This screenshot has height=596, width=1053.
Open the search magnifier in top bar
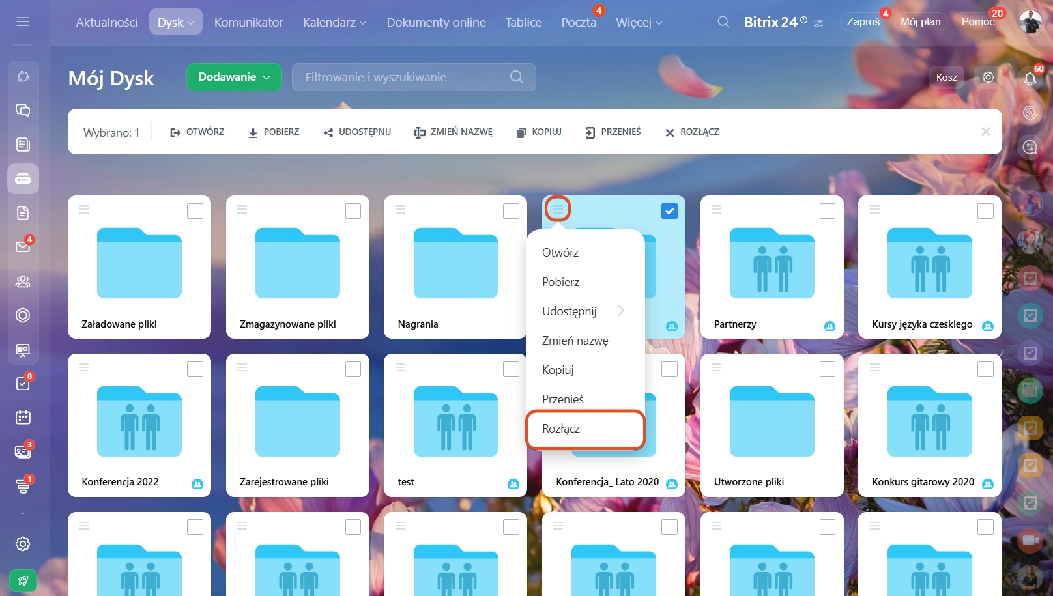tap(723, 22)
